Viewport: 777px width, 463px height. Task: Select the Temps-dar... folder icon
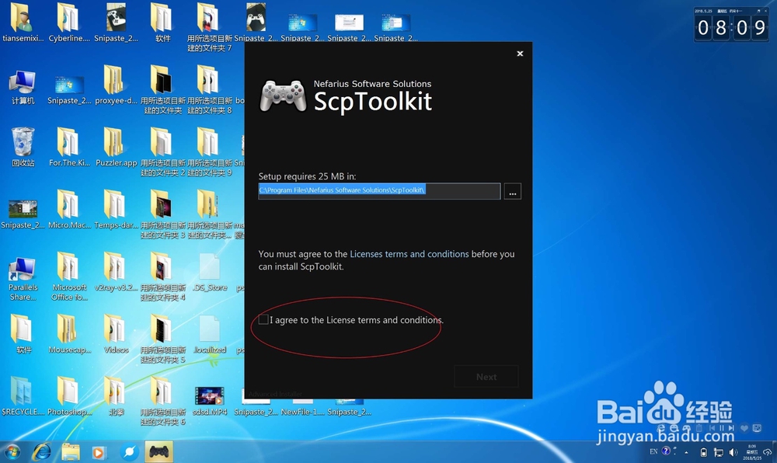116,210
